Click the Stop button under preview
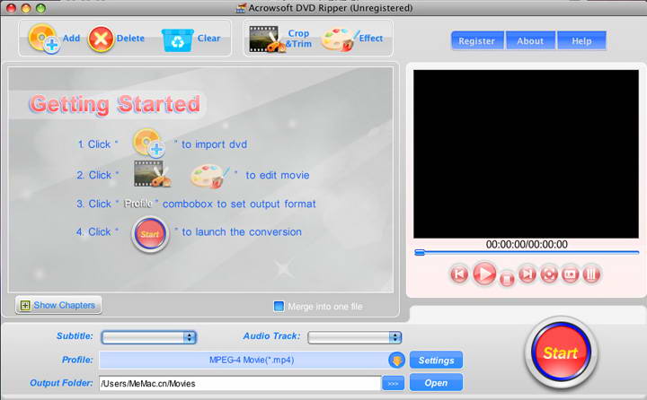The image size is (647, 400). pyautogui.click(x=507, y=279)
